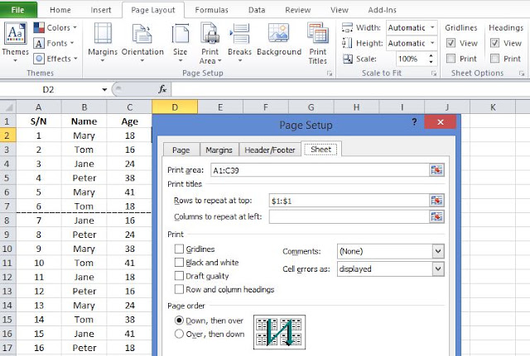Viewport: 530px width, 356px height.
Task: Open the paper Size menu
Action: [181, 42]
